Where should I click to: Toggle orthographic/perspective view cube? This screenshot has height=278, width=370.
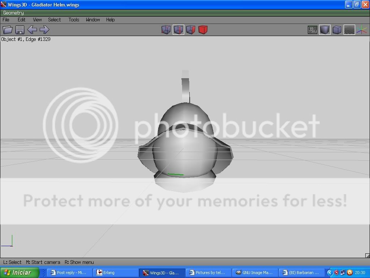tap(337, 30)
